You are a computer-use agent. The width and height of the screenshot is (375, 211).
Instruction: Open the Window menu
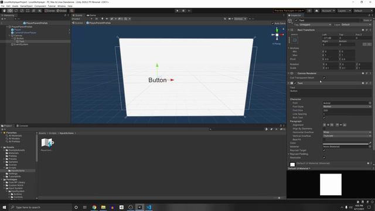[62, 6]
